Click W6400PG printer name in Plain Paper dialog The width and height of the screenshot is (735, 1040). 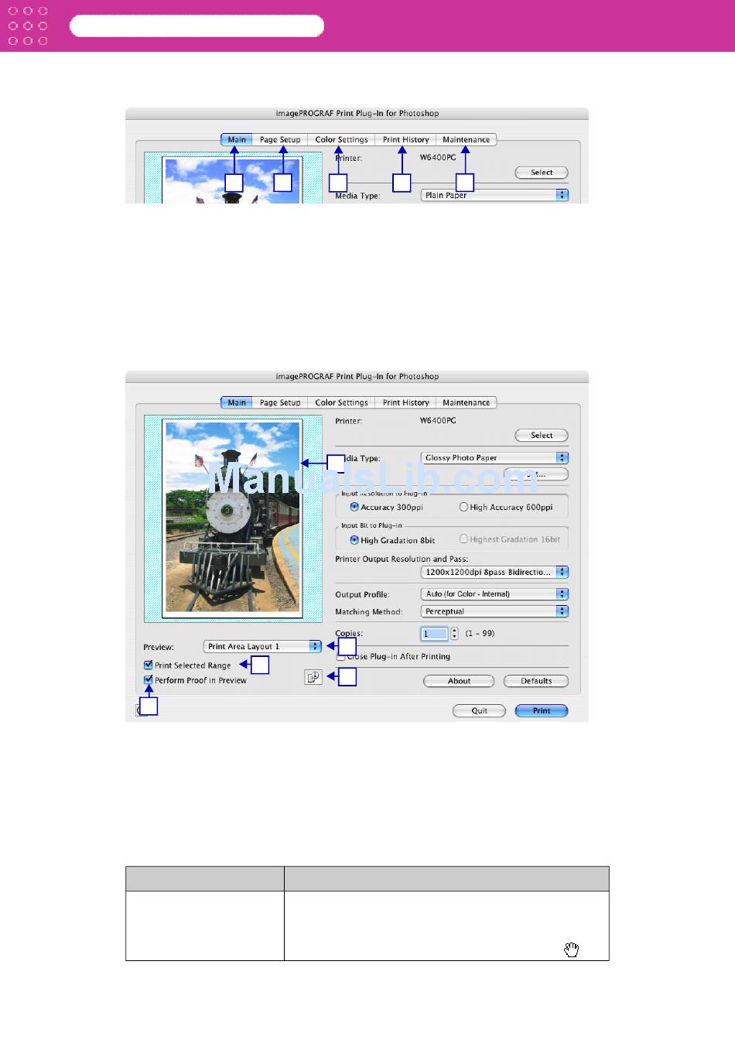pyautogui.click(x=438, y=157)
